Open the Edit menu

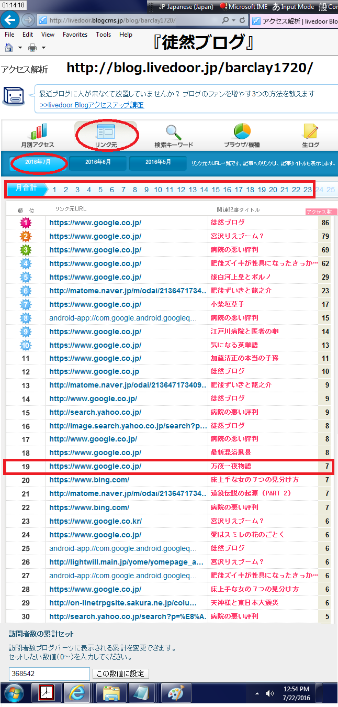(28, 35)
